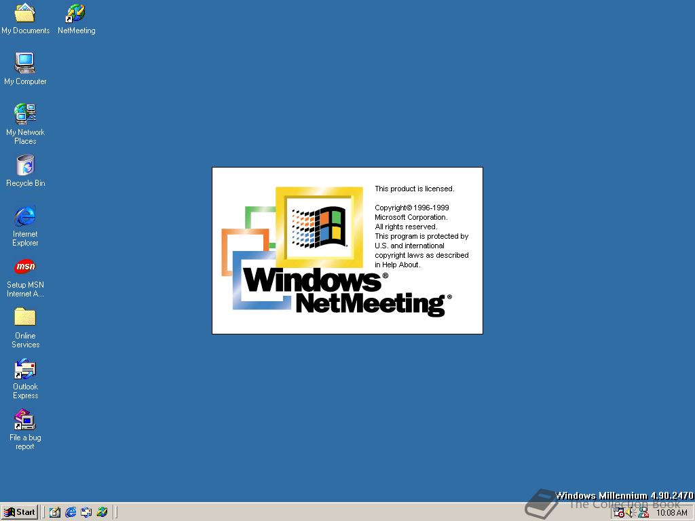The width and height of the screenshot is (695, 521).
Task: Launch Outlook Express from the desktop shortcut
Action: tap(25, 379)
